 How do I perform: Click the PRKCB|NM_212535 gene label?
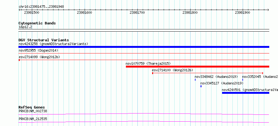pyautogui.click(x=33, y=119)
